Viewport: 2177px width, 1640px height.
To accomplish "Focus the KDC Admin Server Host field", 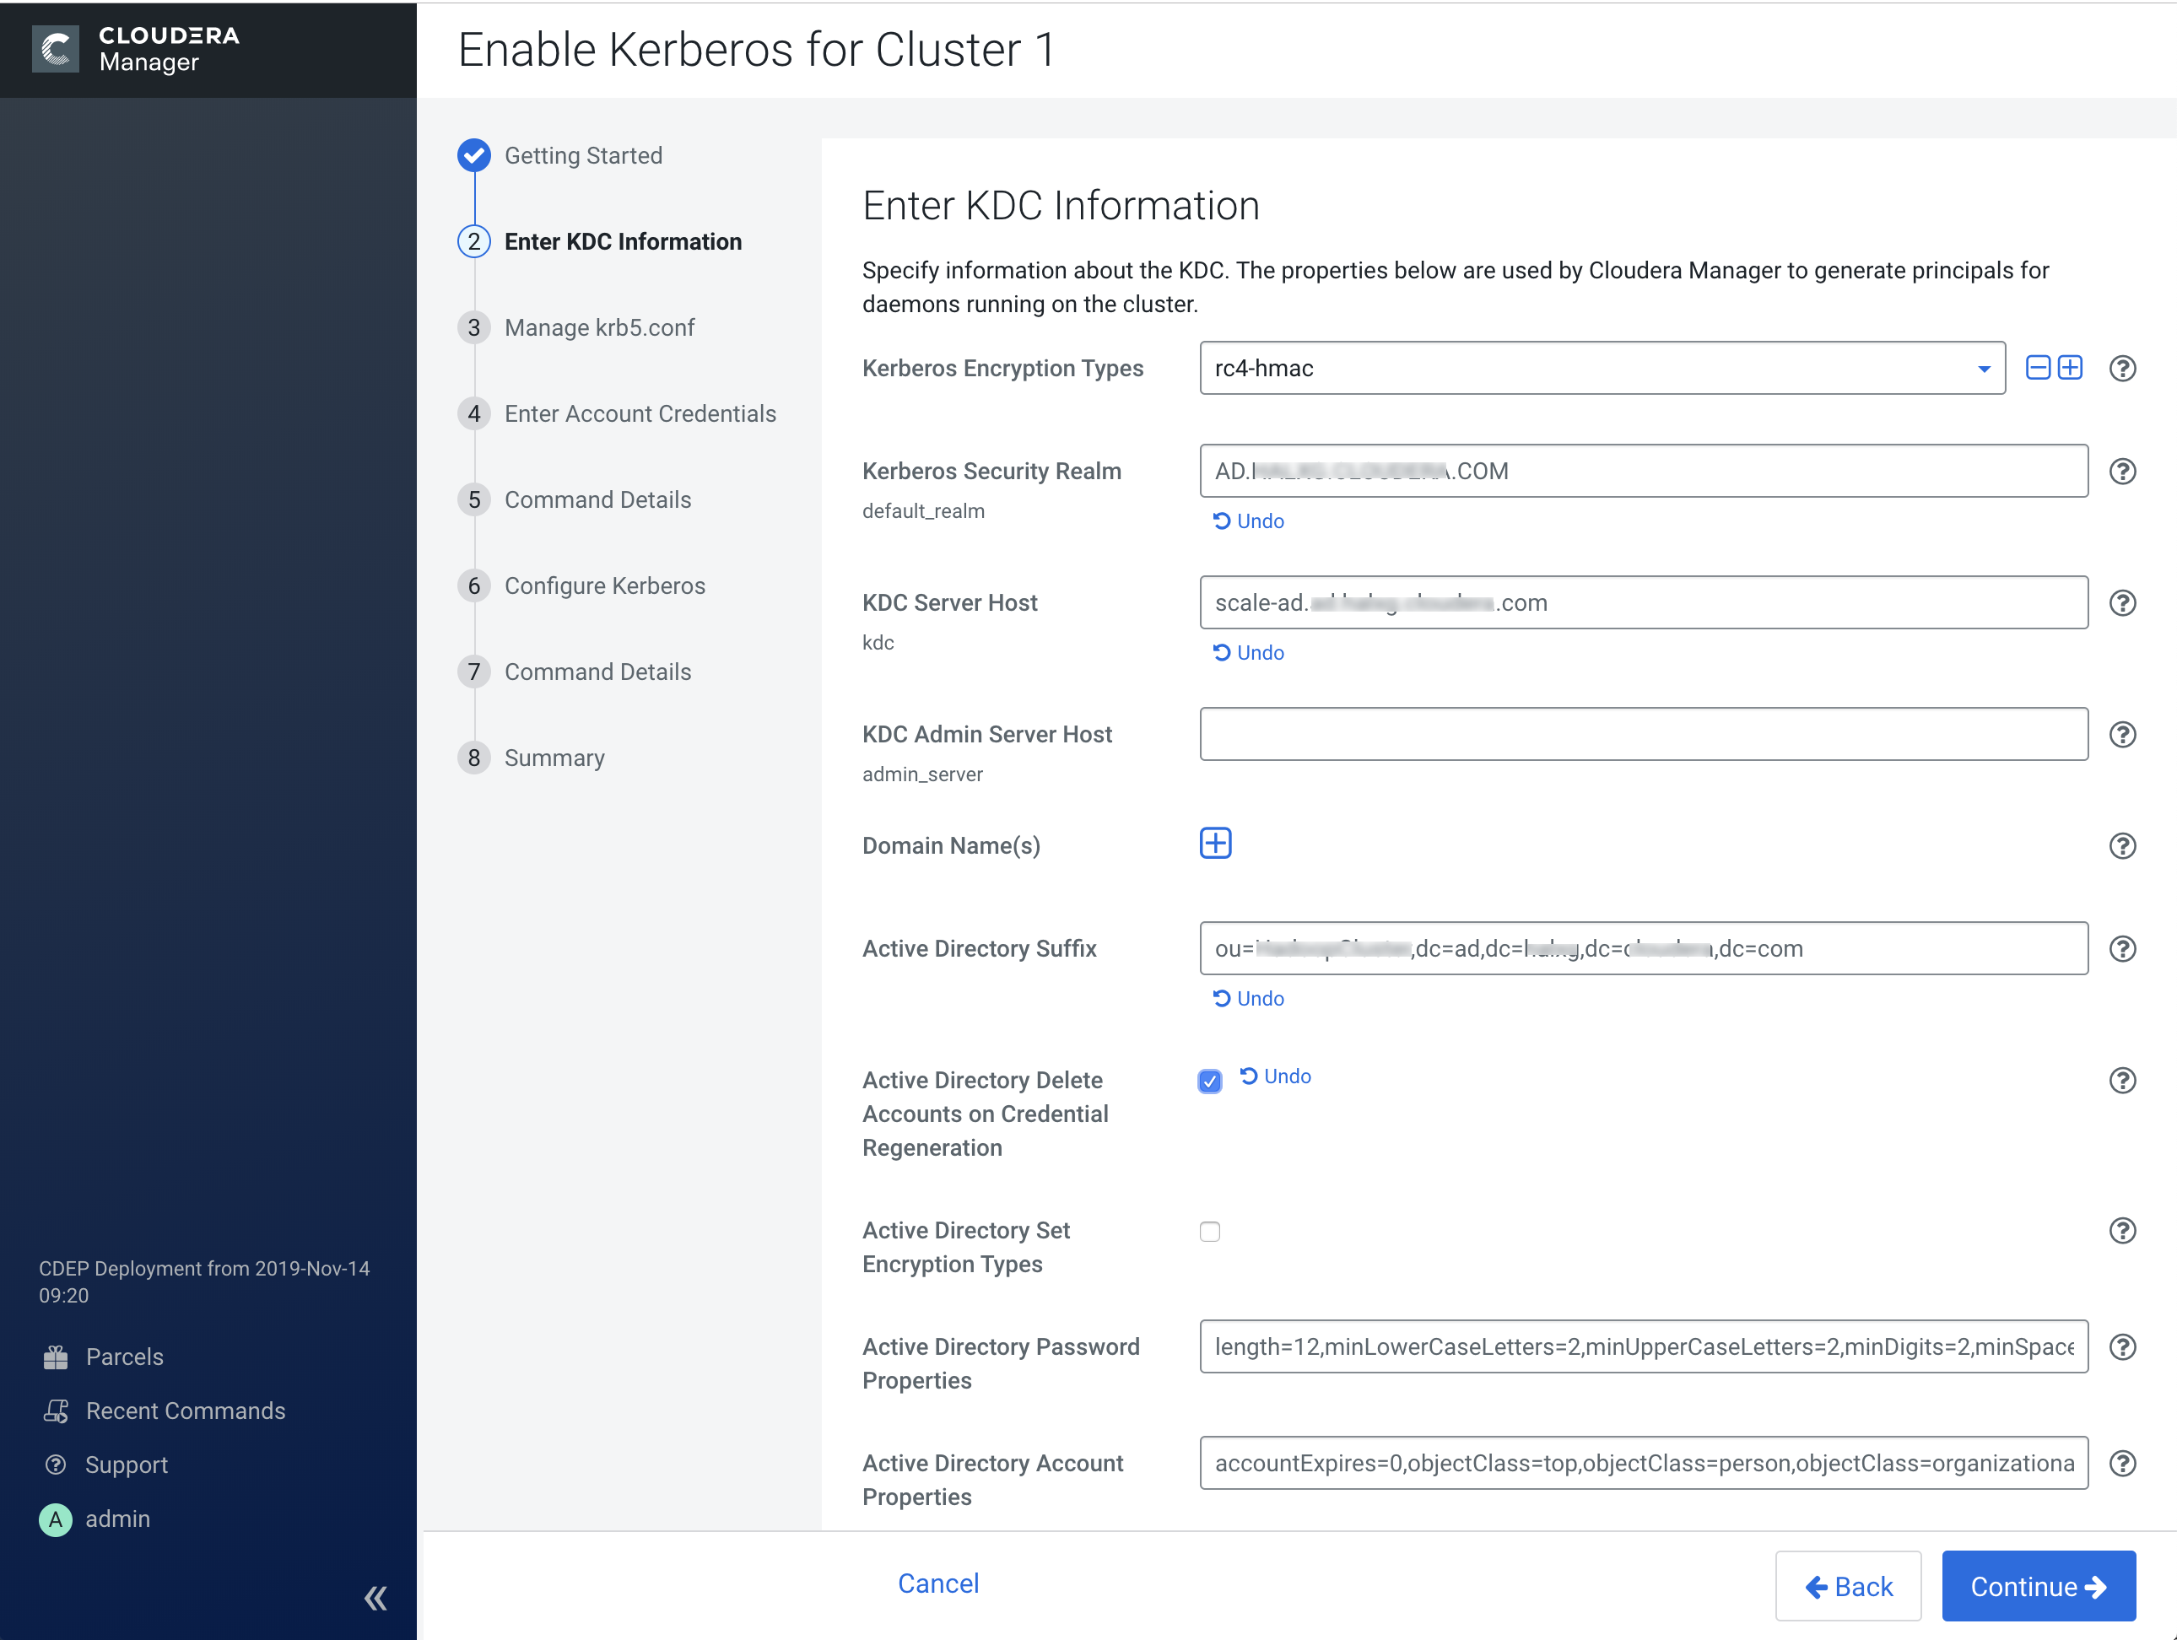I will (x=1643, y=734).
